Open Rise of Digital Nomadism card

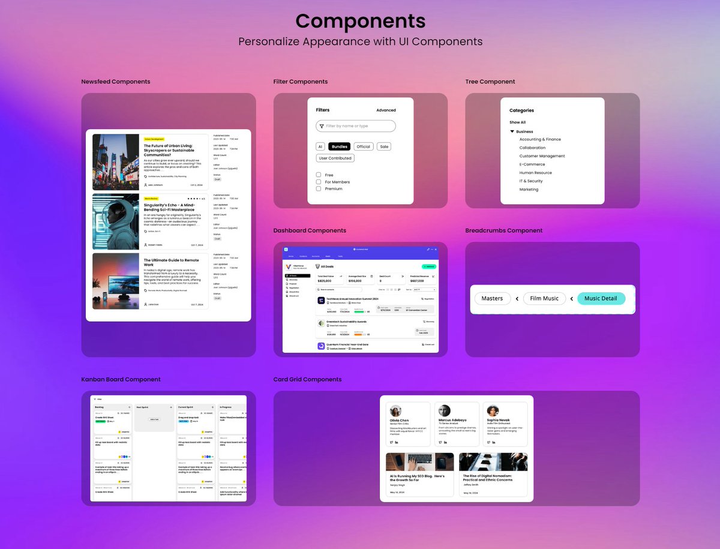point(493,475)
